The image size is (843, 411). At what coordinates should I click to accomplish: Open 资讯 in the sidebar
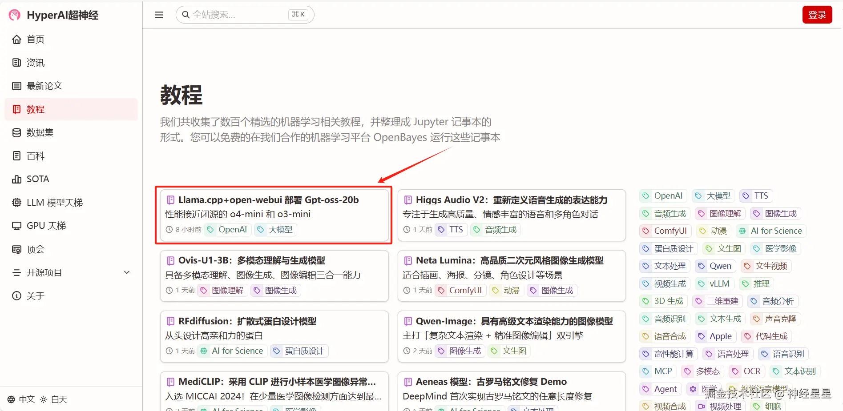(x=71, y=63)
